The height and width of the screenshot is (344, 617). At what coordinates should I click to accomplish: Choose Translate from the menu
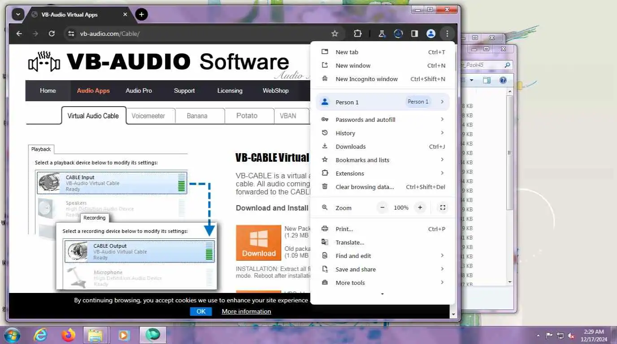click(383, 242)
